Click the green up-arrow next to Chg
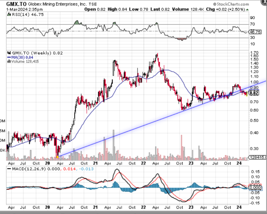267x214 pixels. pos(247,10)
